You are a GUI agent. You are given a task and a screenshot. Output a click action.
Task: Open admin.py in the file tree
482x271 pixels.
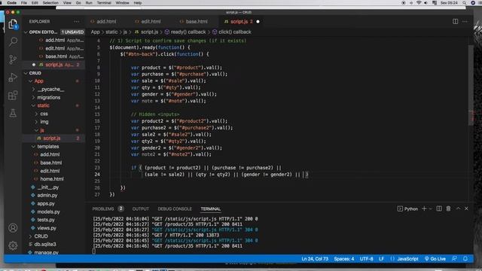tap(47, 195)
